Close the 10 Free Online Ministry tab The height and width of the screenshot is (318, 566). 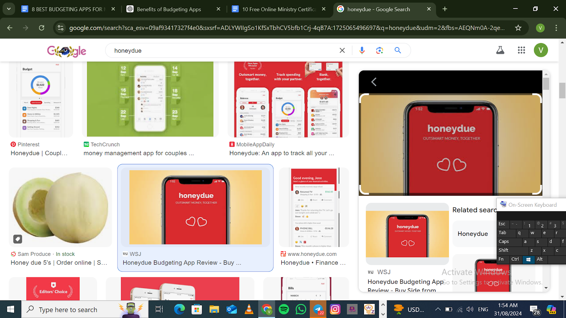tap(324, 9)
